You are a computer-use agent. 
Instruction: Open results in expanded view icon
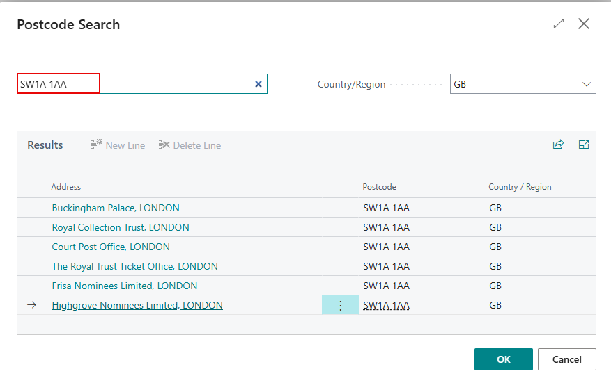(x=583, y=145)
